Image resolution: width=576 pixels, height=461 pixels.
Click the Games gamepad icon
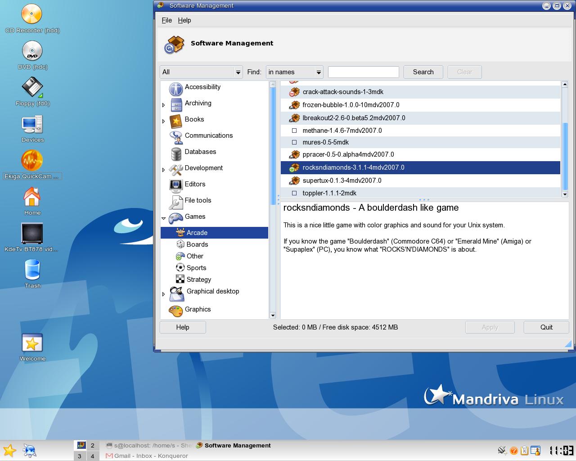(x=175, y=218)
